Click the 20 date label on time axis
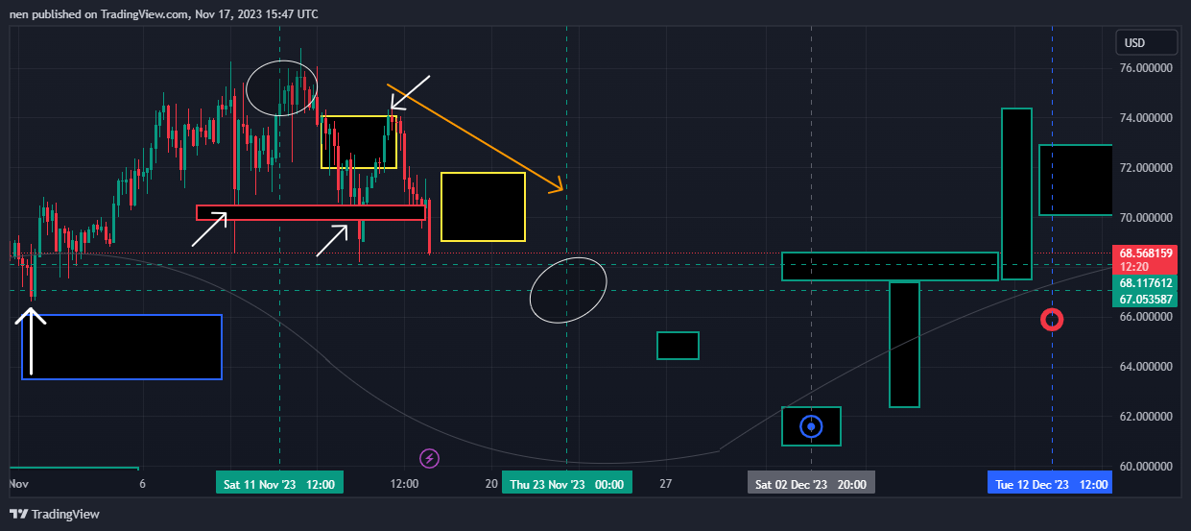1191x531 pixels. coord(492,485)
